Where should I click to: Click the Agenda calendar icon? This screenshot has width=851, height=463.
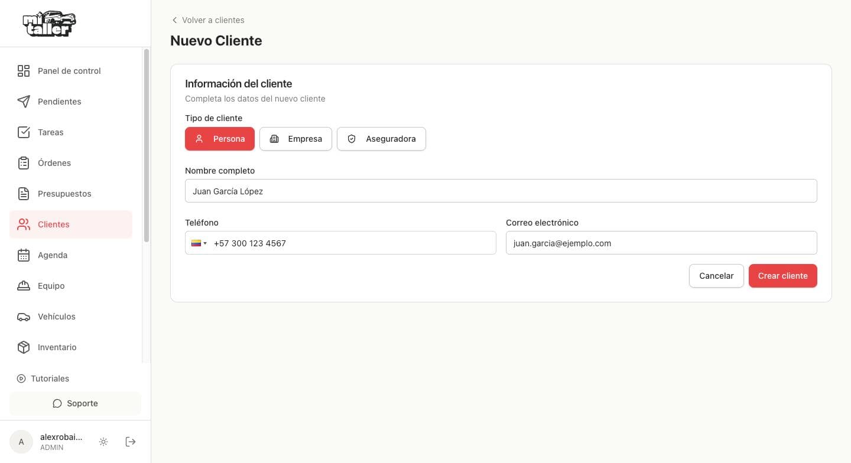(24, 255)
